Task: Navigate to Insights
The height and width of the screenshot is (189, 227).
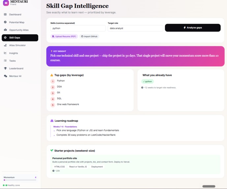Action: click(20, 53)
